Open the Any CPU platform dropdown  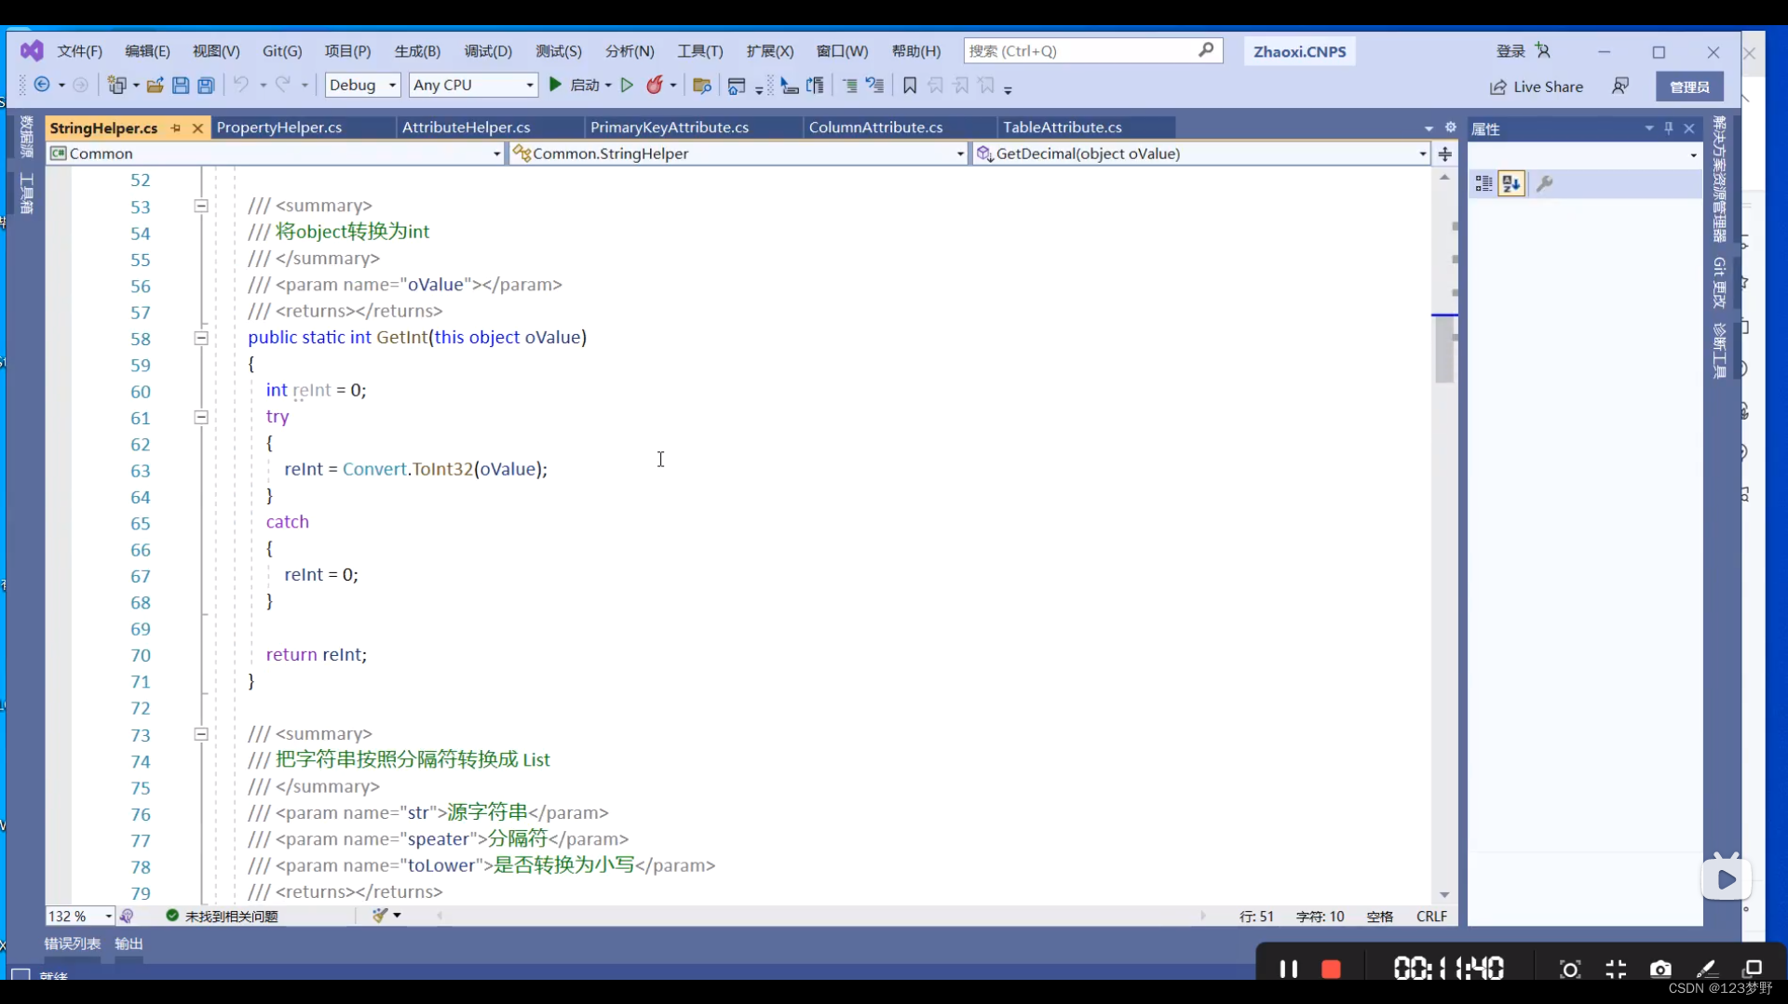[x=473, y=85]
